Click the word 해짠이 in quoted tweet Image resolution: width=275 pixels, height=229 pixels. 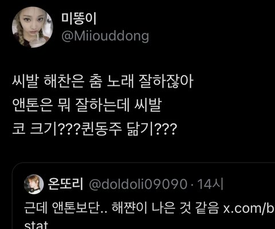(129, 208)
